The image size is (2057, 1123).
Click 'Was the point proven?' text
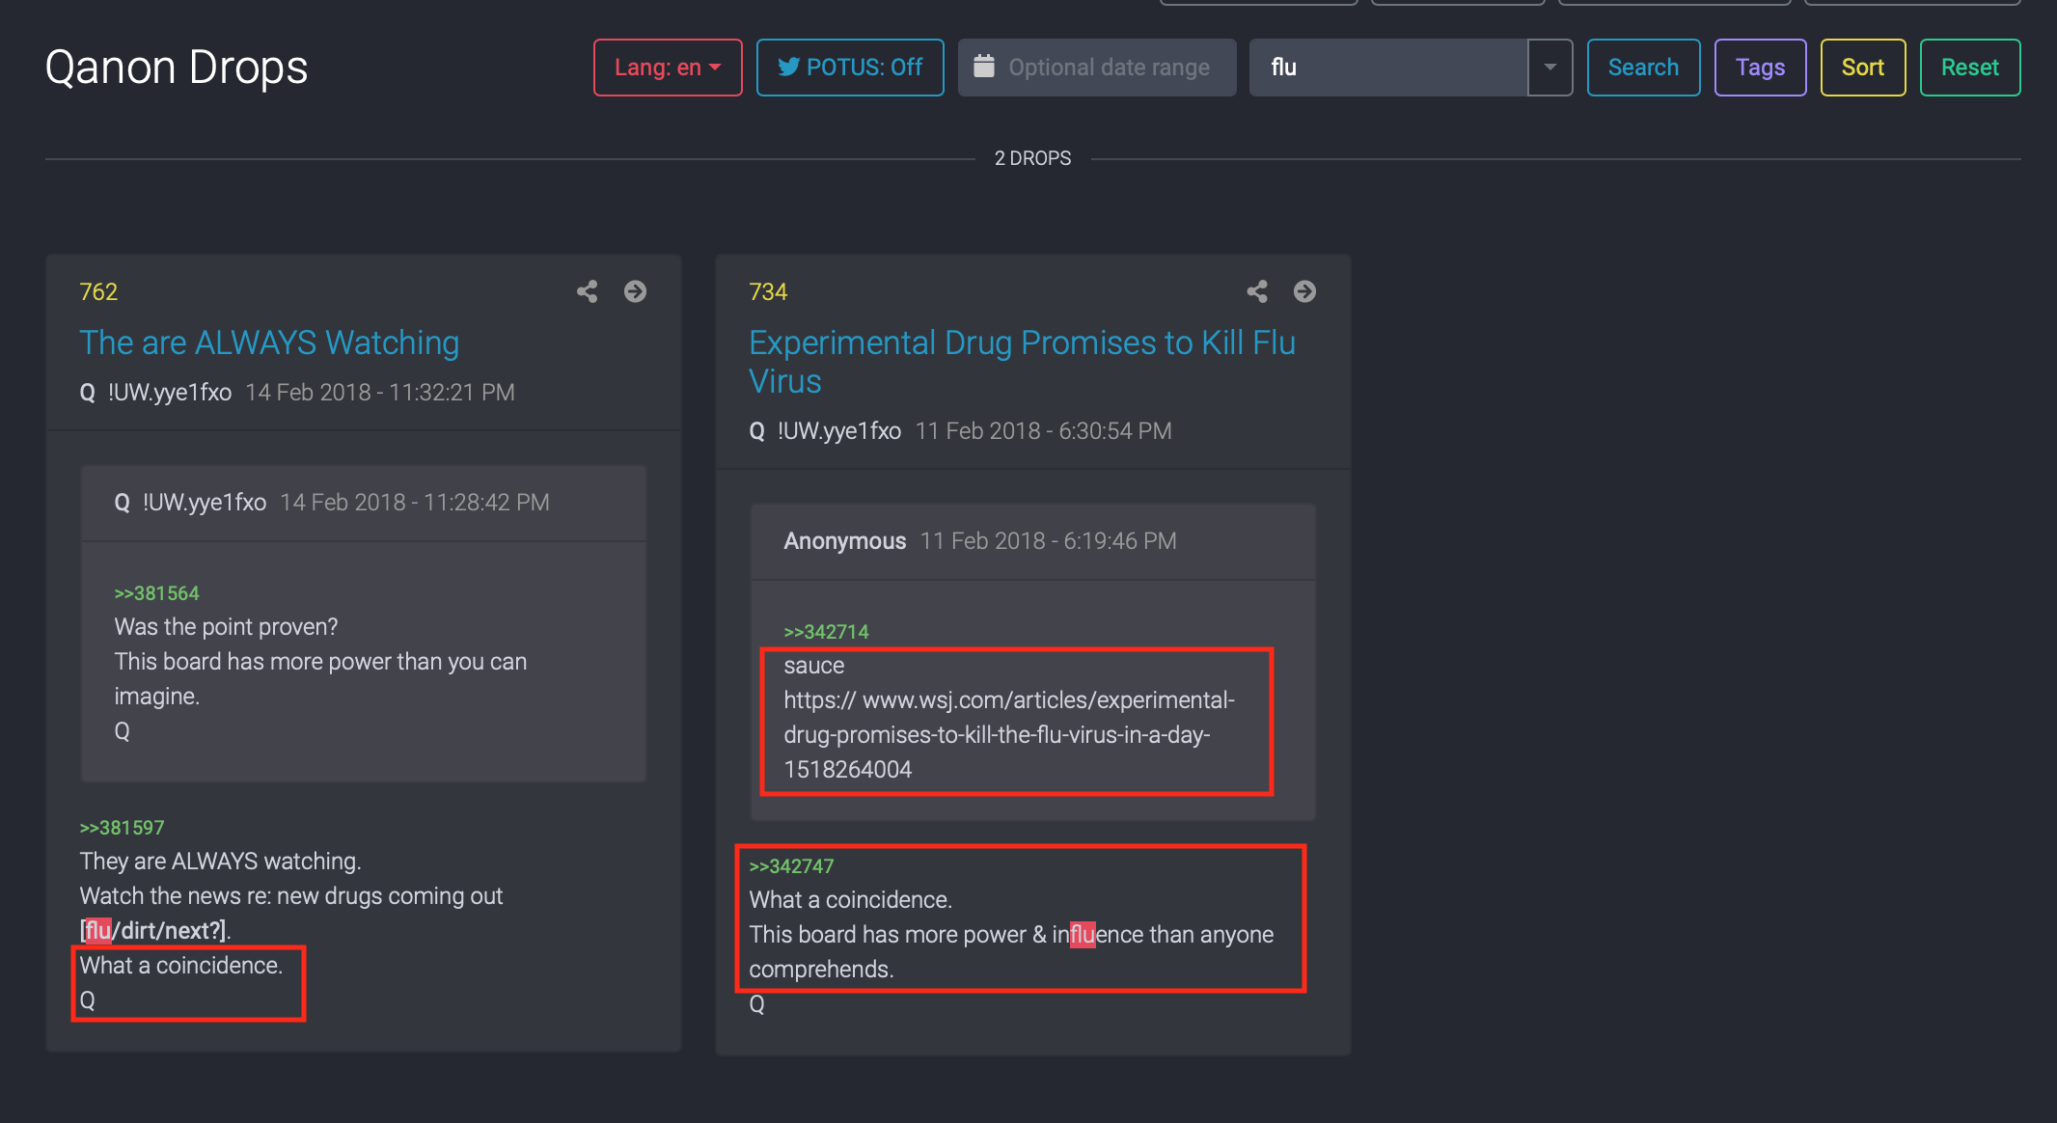pyautogui.click(x=226, y=627)
